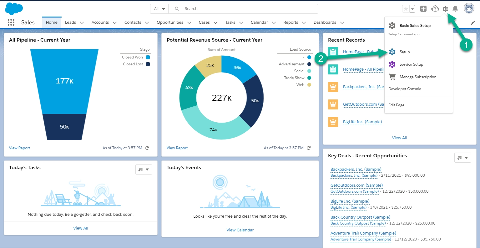Click Closed Lost legend swatch
The height and width of the screenshot is (248, 480).
[148, 64]
